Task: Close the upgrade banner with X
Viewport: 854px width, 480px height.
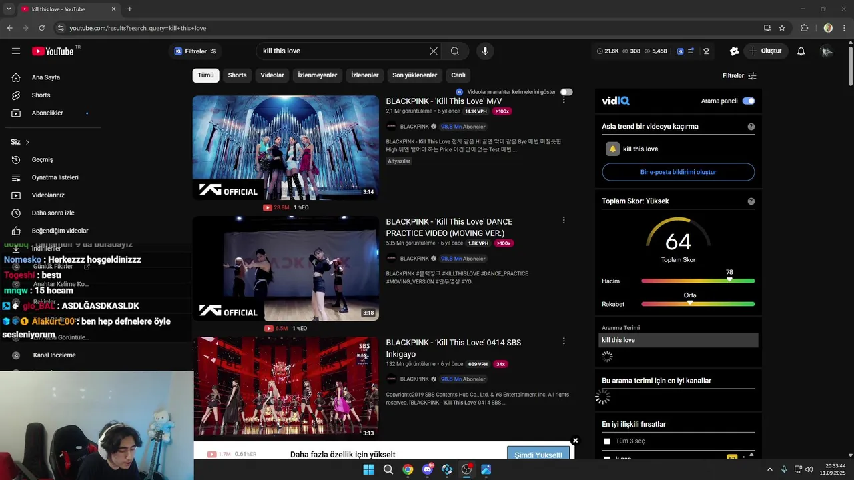Action: (575, 441)
